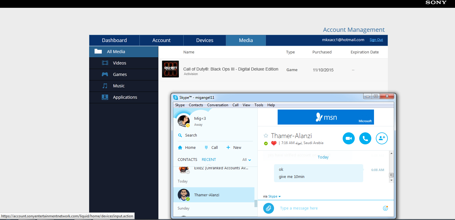This screenshot has width=455, height=220.
Task: Click Thamer-Alanzi's avatar in the contact list
Action: (184, 195)
